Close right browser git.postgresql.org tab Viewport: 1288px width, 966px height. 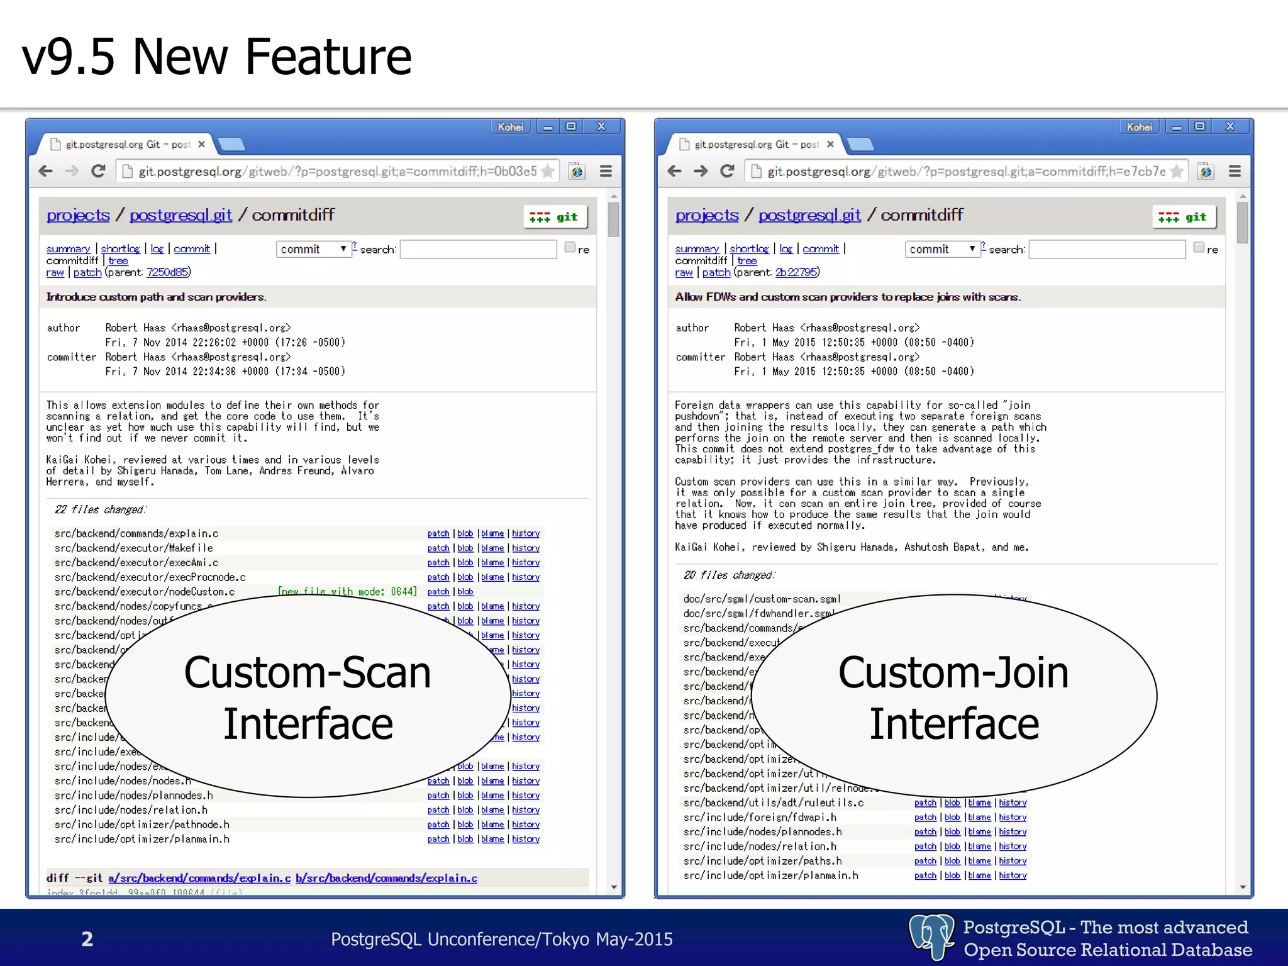pyautogui.click(x=830, y=145)
